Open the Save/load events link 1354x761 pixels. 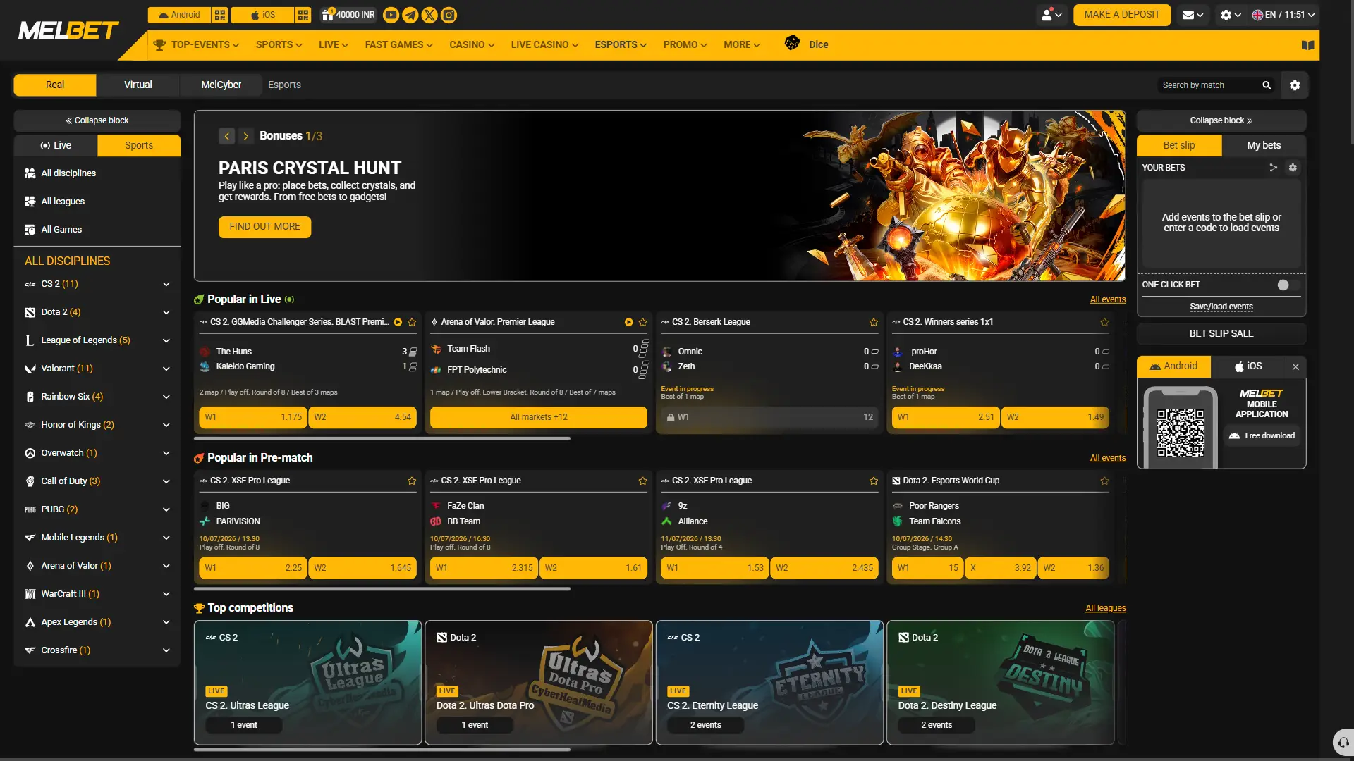click(1221, 307)
